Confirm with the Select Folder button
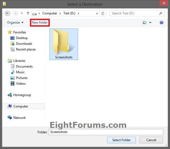Screen dimensions: 170x149 coord(121,140)
